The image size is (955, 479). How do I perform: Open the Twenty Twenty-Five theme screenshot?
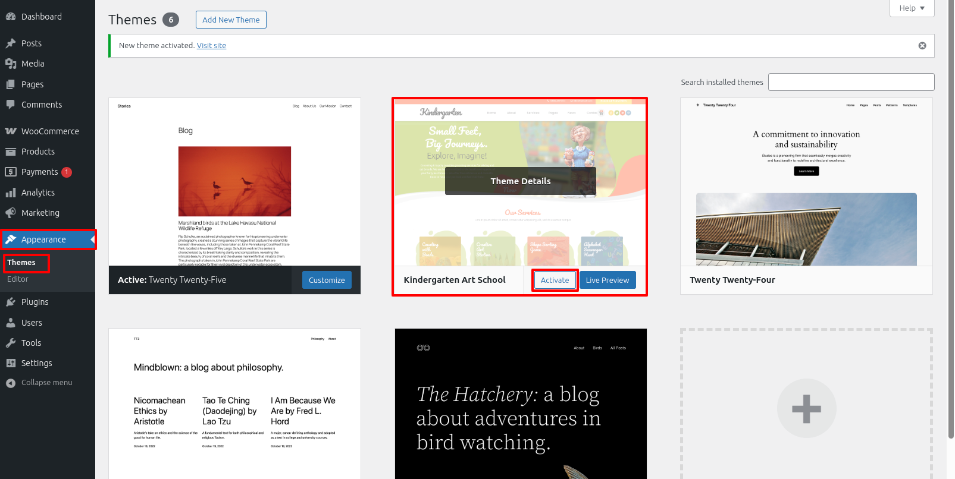click(x=234, y=182)
